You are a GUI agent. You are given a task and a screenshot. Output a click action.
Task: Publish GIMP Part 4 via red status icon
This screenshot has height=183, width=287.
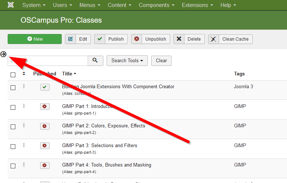tap(45, 165)
